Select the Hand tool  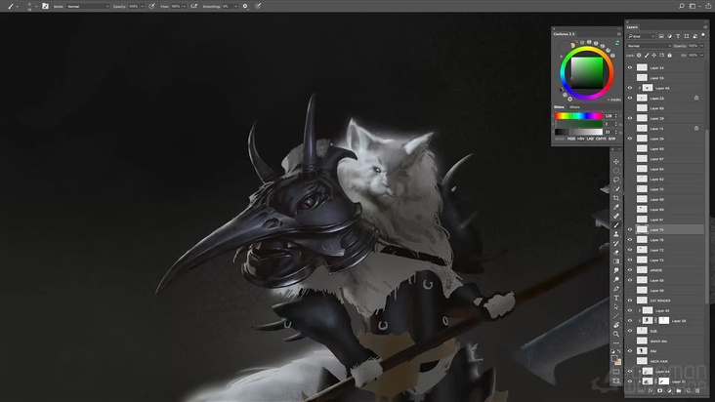(616, 325)
